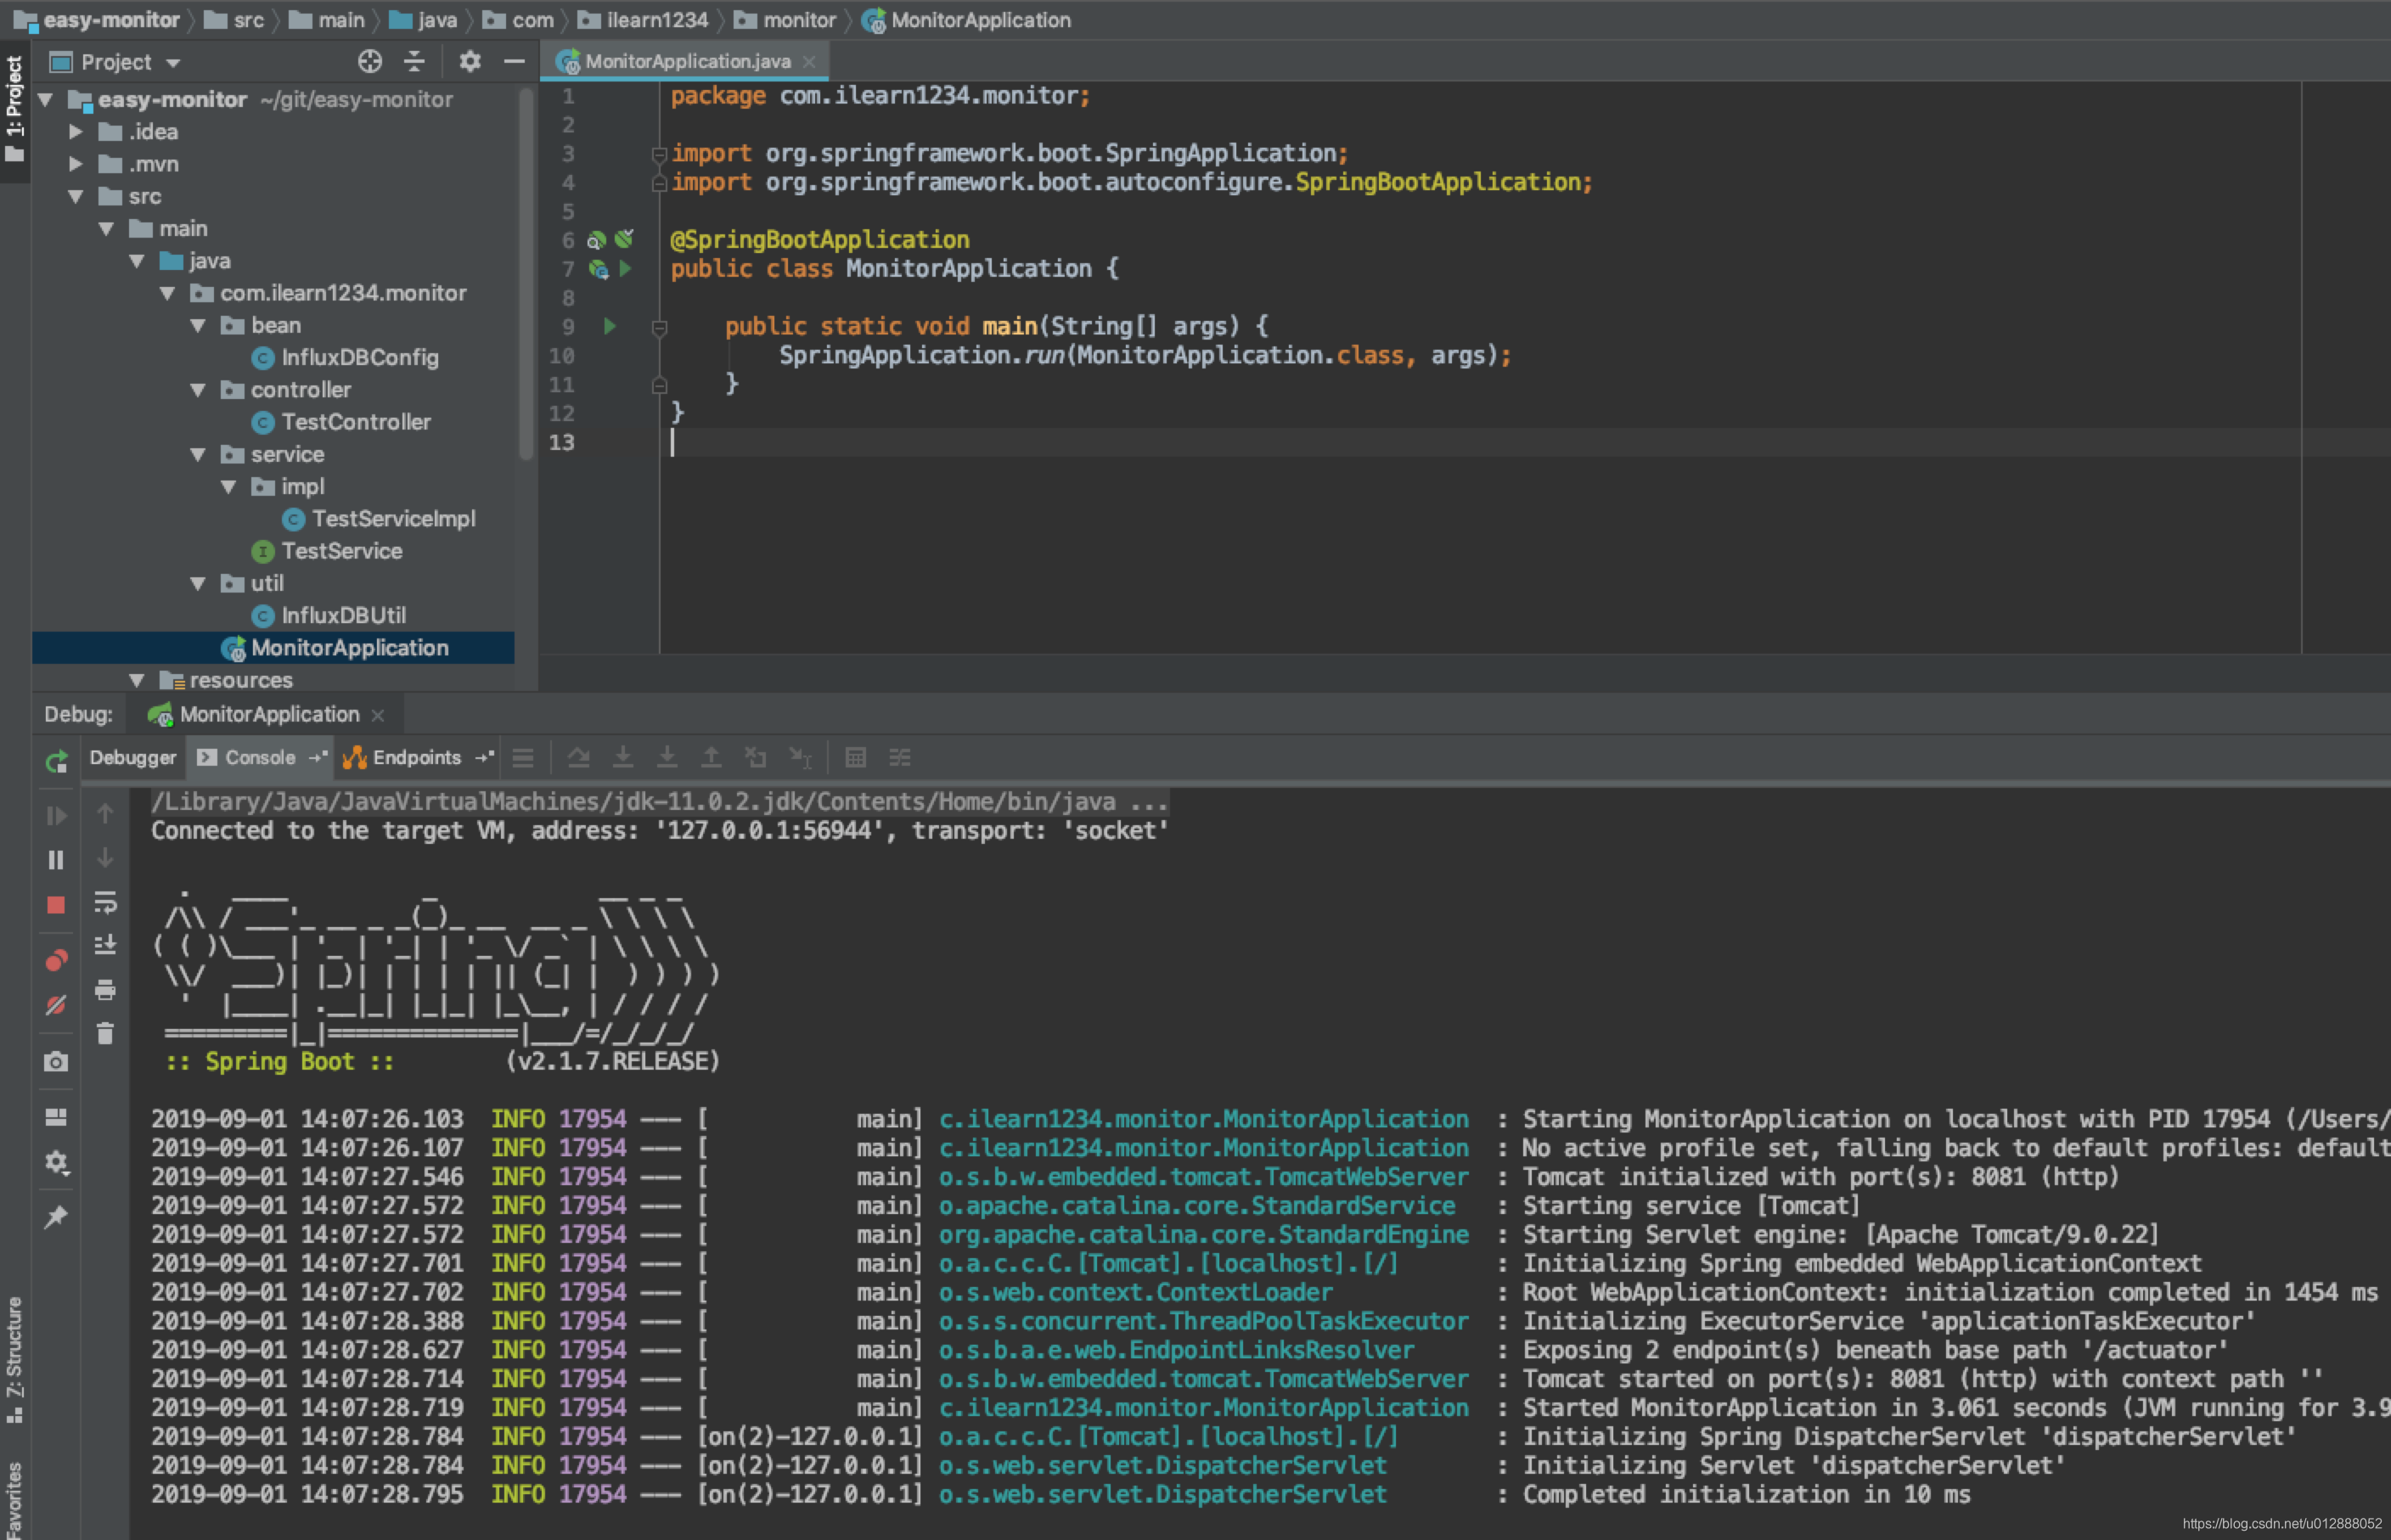Image resolution: width=2391 pixels, height=1540 pixels.
Task: Expand the .mvn folder
Action: click(76, 164)
